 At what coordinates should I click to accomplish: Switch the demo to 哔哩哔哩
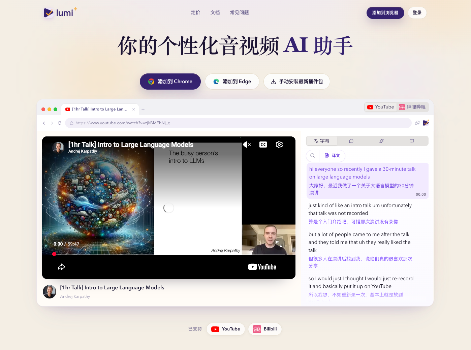coord(412,107)
